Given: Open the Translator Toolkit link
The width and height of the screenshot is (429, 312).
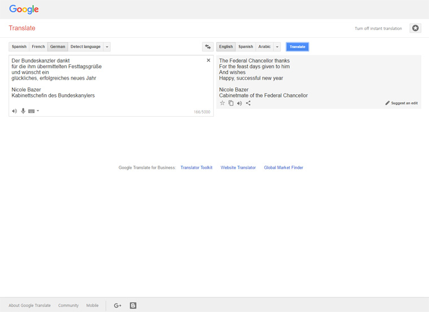Looking at the screenshot, I should pos(196,168).
